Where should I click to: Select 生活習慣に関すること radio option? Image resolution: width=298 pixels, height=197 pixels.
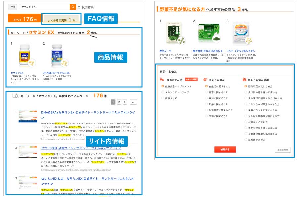click(206, 110)
